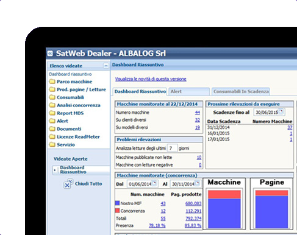Image resolution: width=297 pixels, height=235 pixels.
Task: Collapse the Elenco videate panel
Action: click(x=106, y=66)
